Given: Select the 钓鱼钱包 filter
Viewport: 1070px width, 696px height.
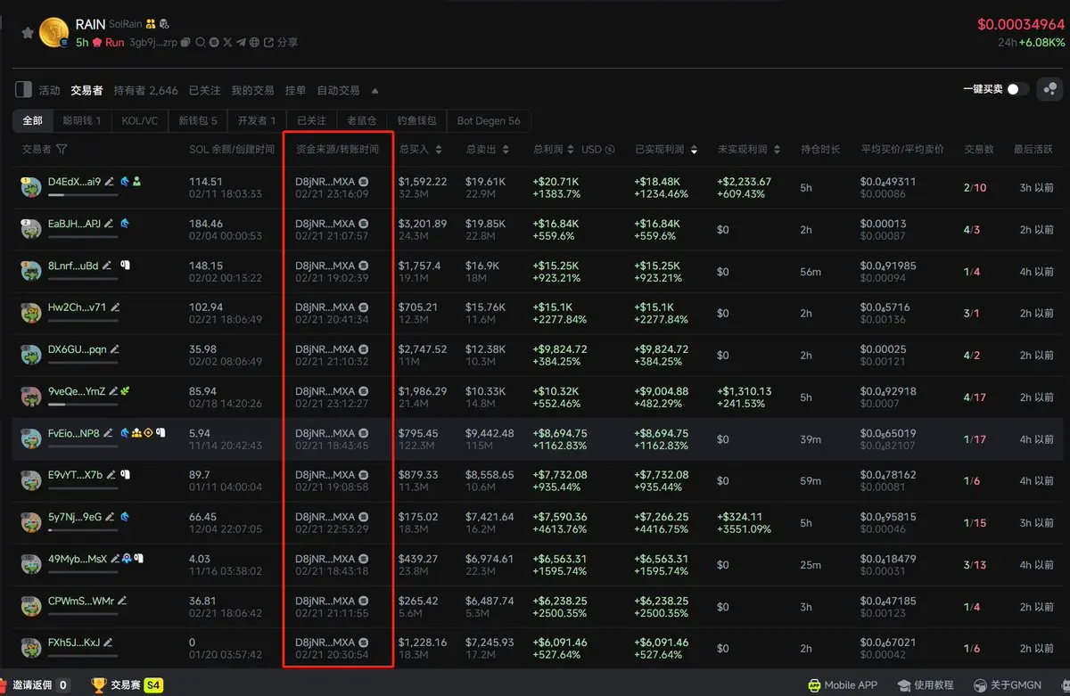Looking at the screenshot, I should coord(416,120).
